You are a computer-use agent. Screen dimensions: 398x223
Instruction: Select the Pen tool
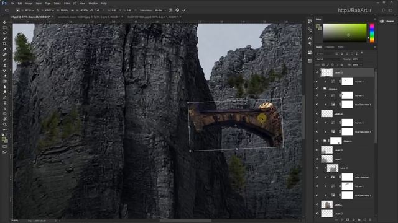(x=5, y=98)
